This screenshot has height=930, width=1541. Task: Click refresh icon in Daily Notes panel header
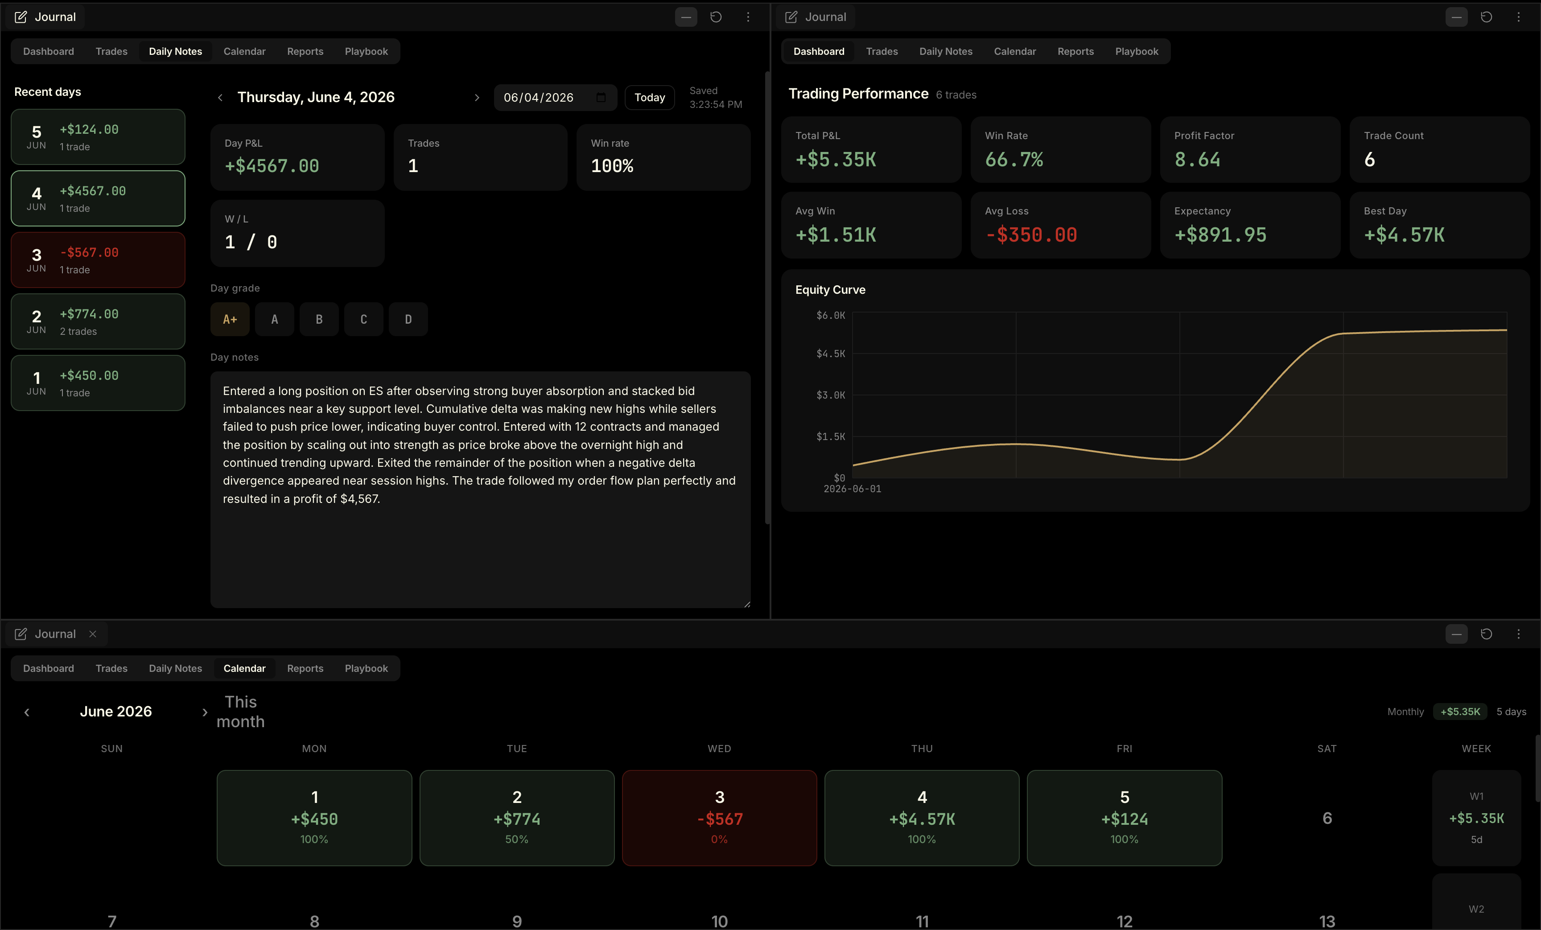[x=716, y=17]
